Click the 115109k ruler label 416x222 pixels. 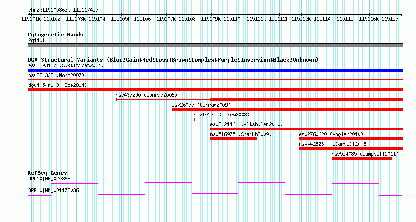click(211, 19)
